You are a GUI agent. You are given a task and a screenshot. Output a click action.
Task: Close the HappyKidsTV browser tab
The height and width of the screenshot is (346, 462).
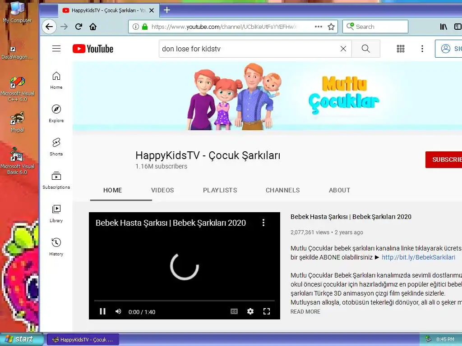[152, 10]
